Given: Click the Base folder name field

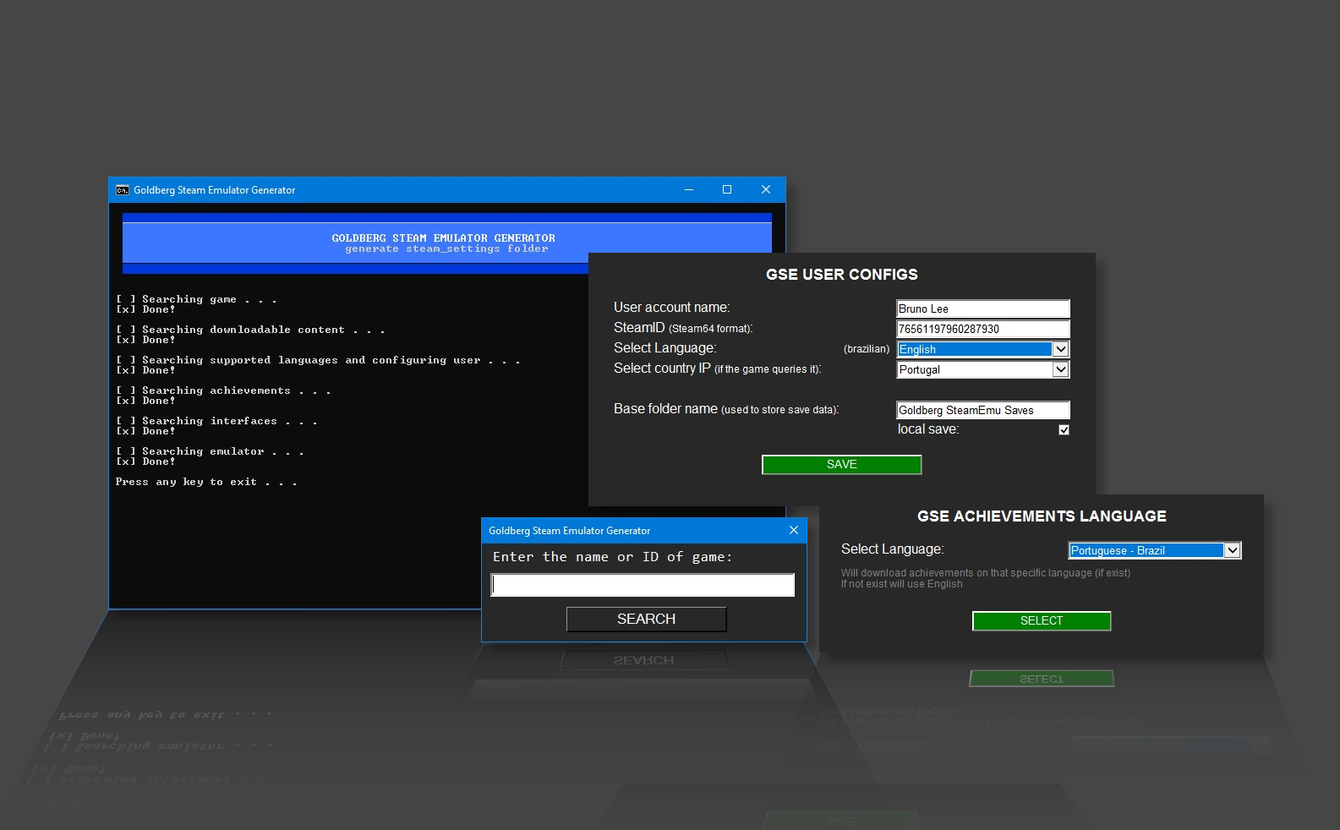Looking at the screenshot, I should (x=983, y=410).
